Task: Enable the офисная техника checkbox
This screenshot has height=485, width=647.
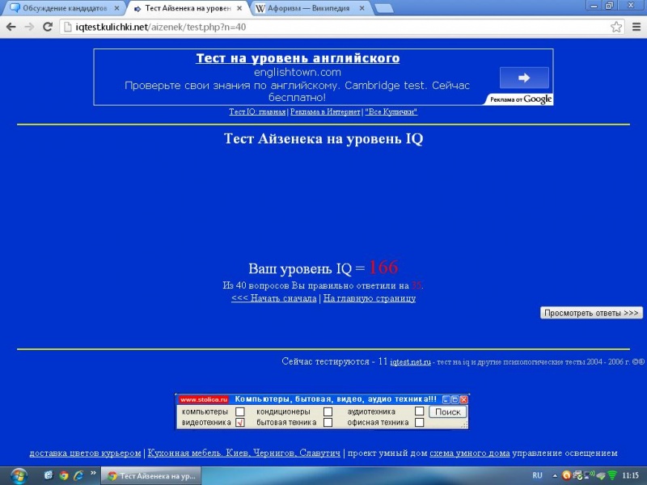Action: (x=419, y=422)
